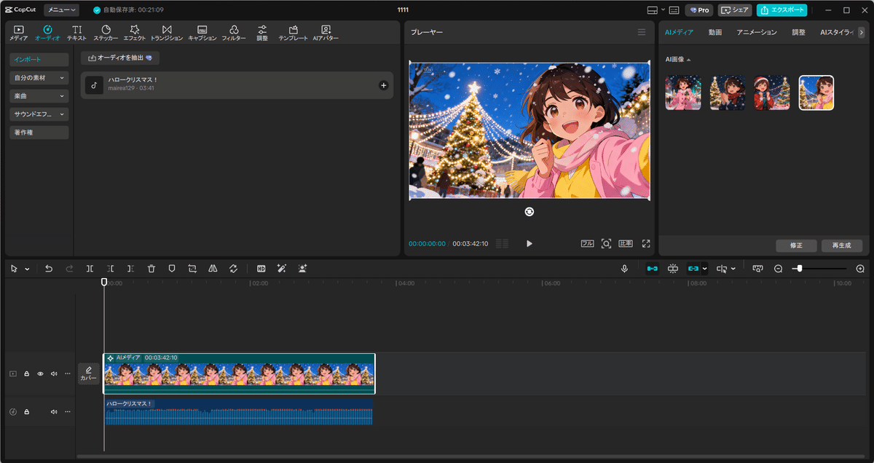
Task: Toggle video track lock
Action: 26,373
